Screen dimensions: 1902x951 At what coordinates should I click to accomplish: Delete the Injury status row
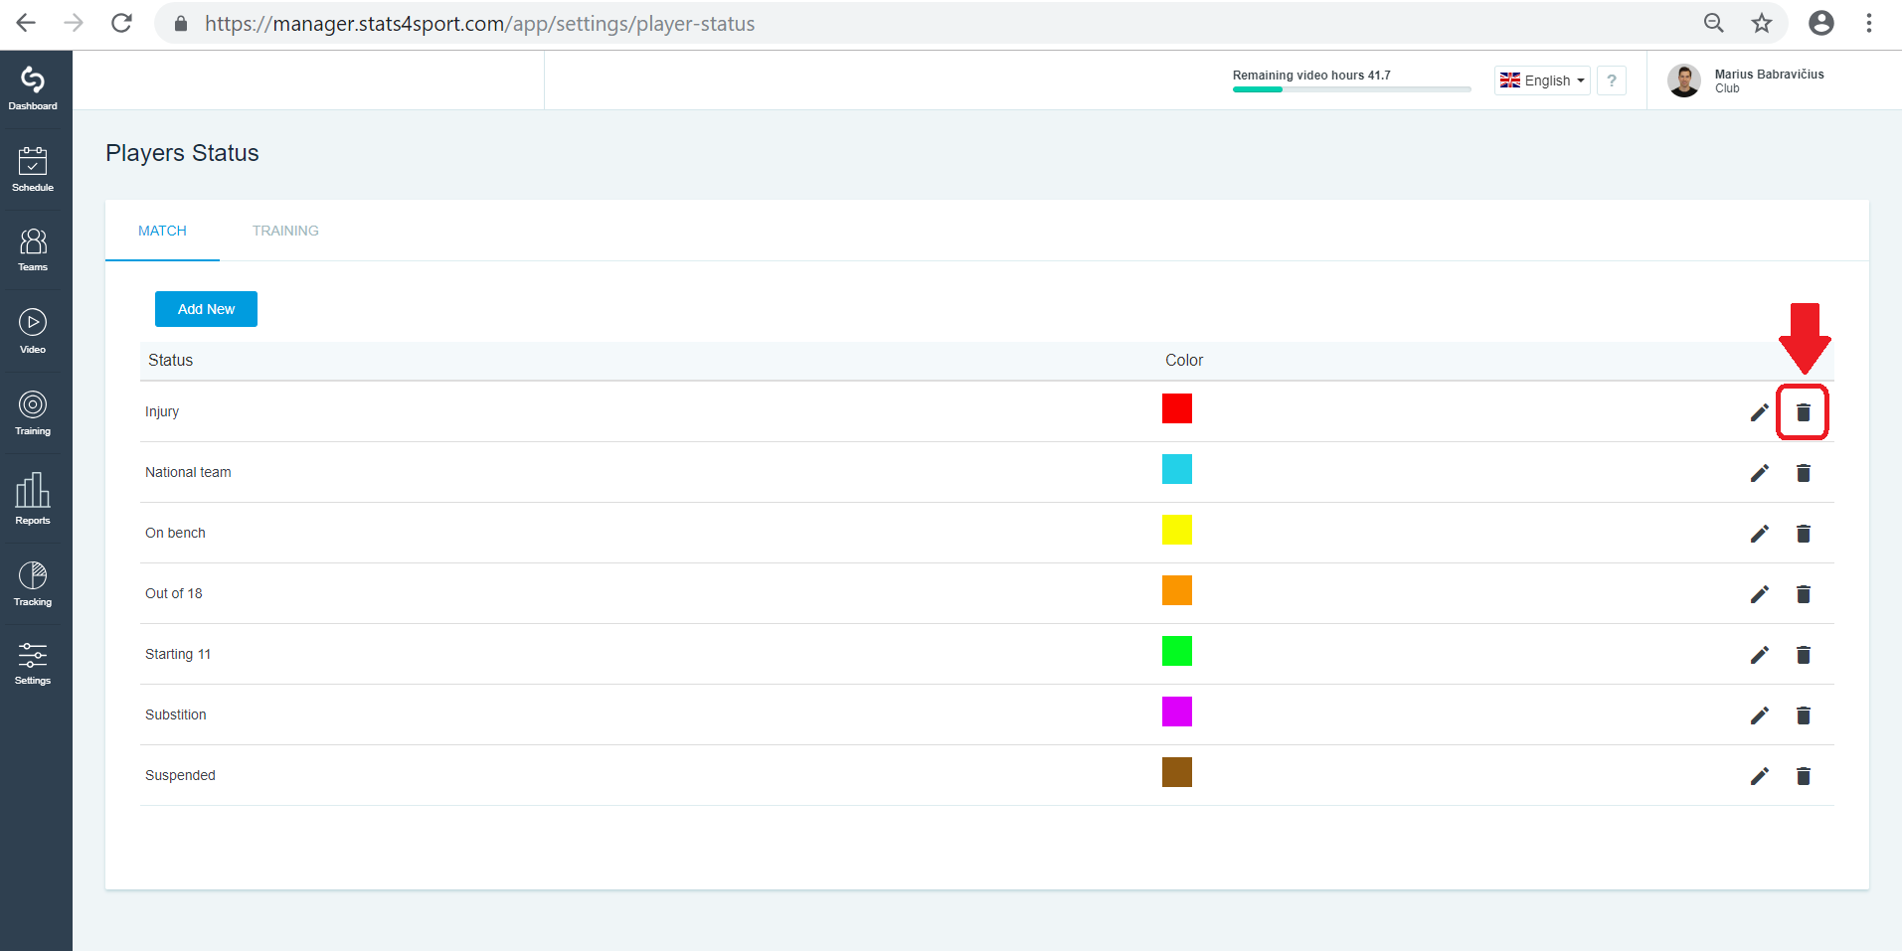coord(1803,412)
